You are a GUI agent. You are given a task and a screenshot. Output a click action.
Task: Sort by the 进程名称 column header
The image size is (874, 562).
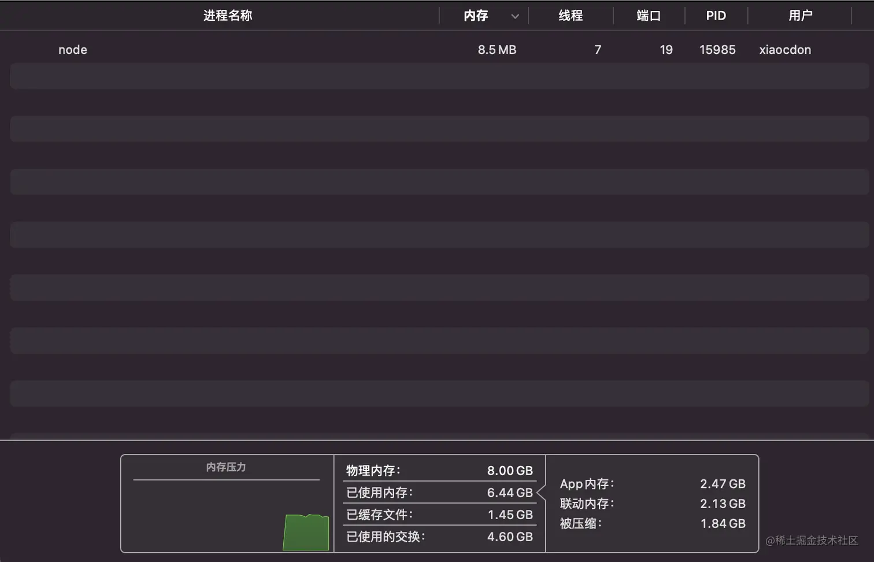[228, 16]
